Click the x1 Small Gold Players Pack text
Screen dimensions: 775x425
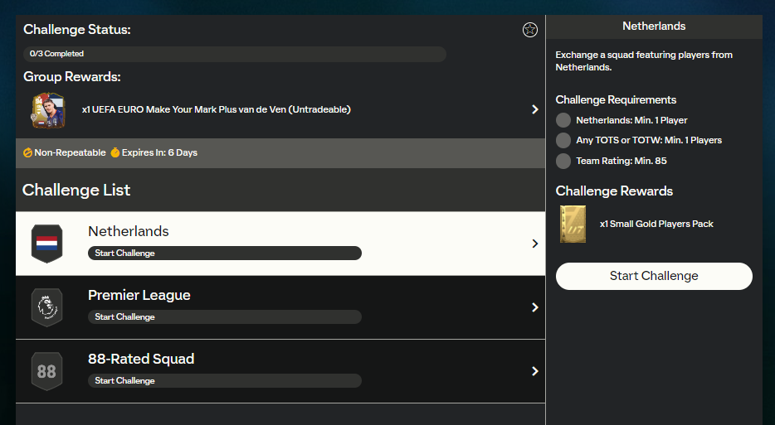[x=656, y=225]
